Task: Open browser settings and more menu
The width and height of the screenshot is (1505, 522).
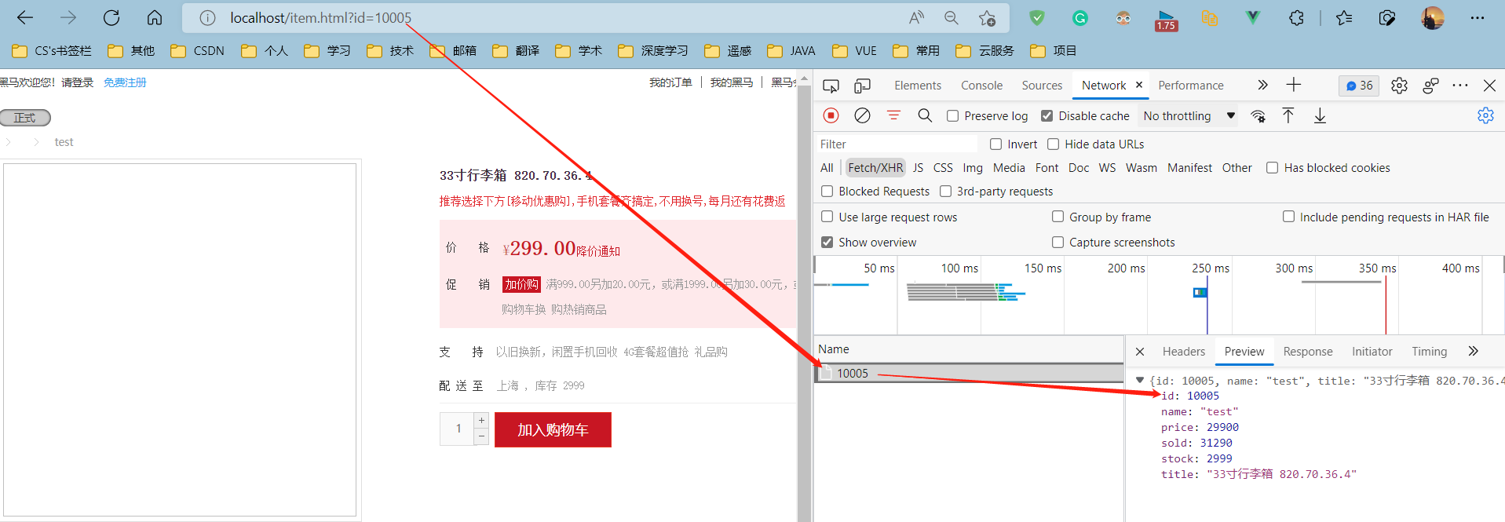Action: pyautogui.click(x=1477, y=17)
